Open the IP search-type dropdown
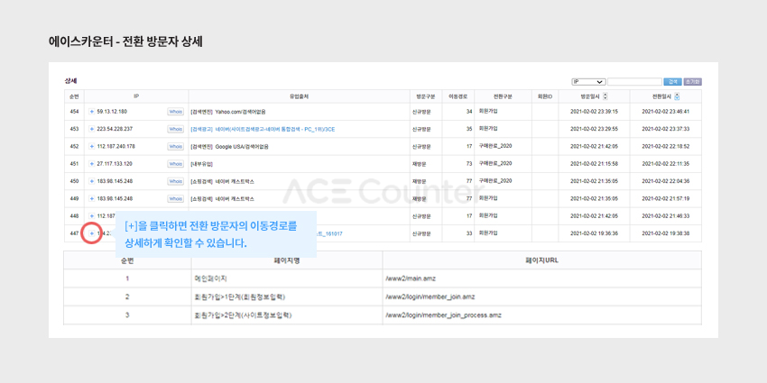The height and width of the screenshot is (383, 767). [589, 82]
